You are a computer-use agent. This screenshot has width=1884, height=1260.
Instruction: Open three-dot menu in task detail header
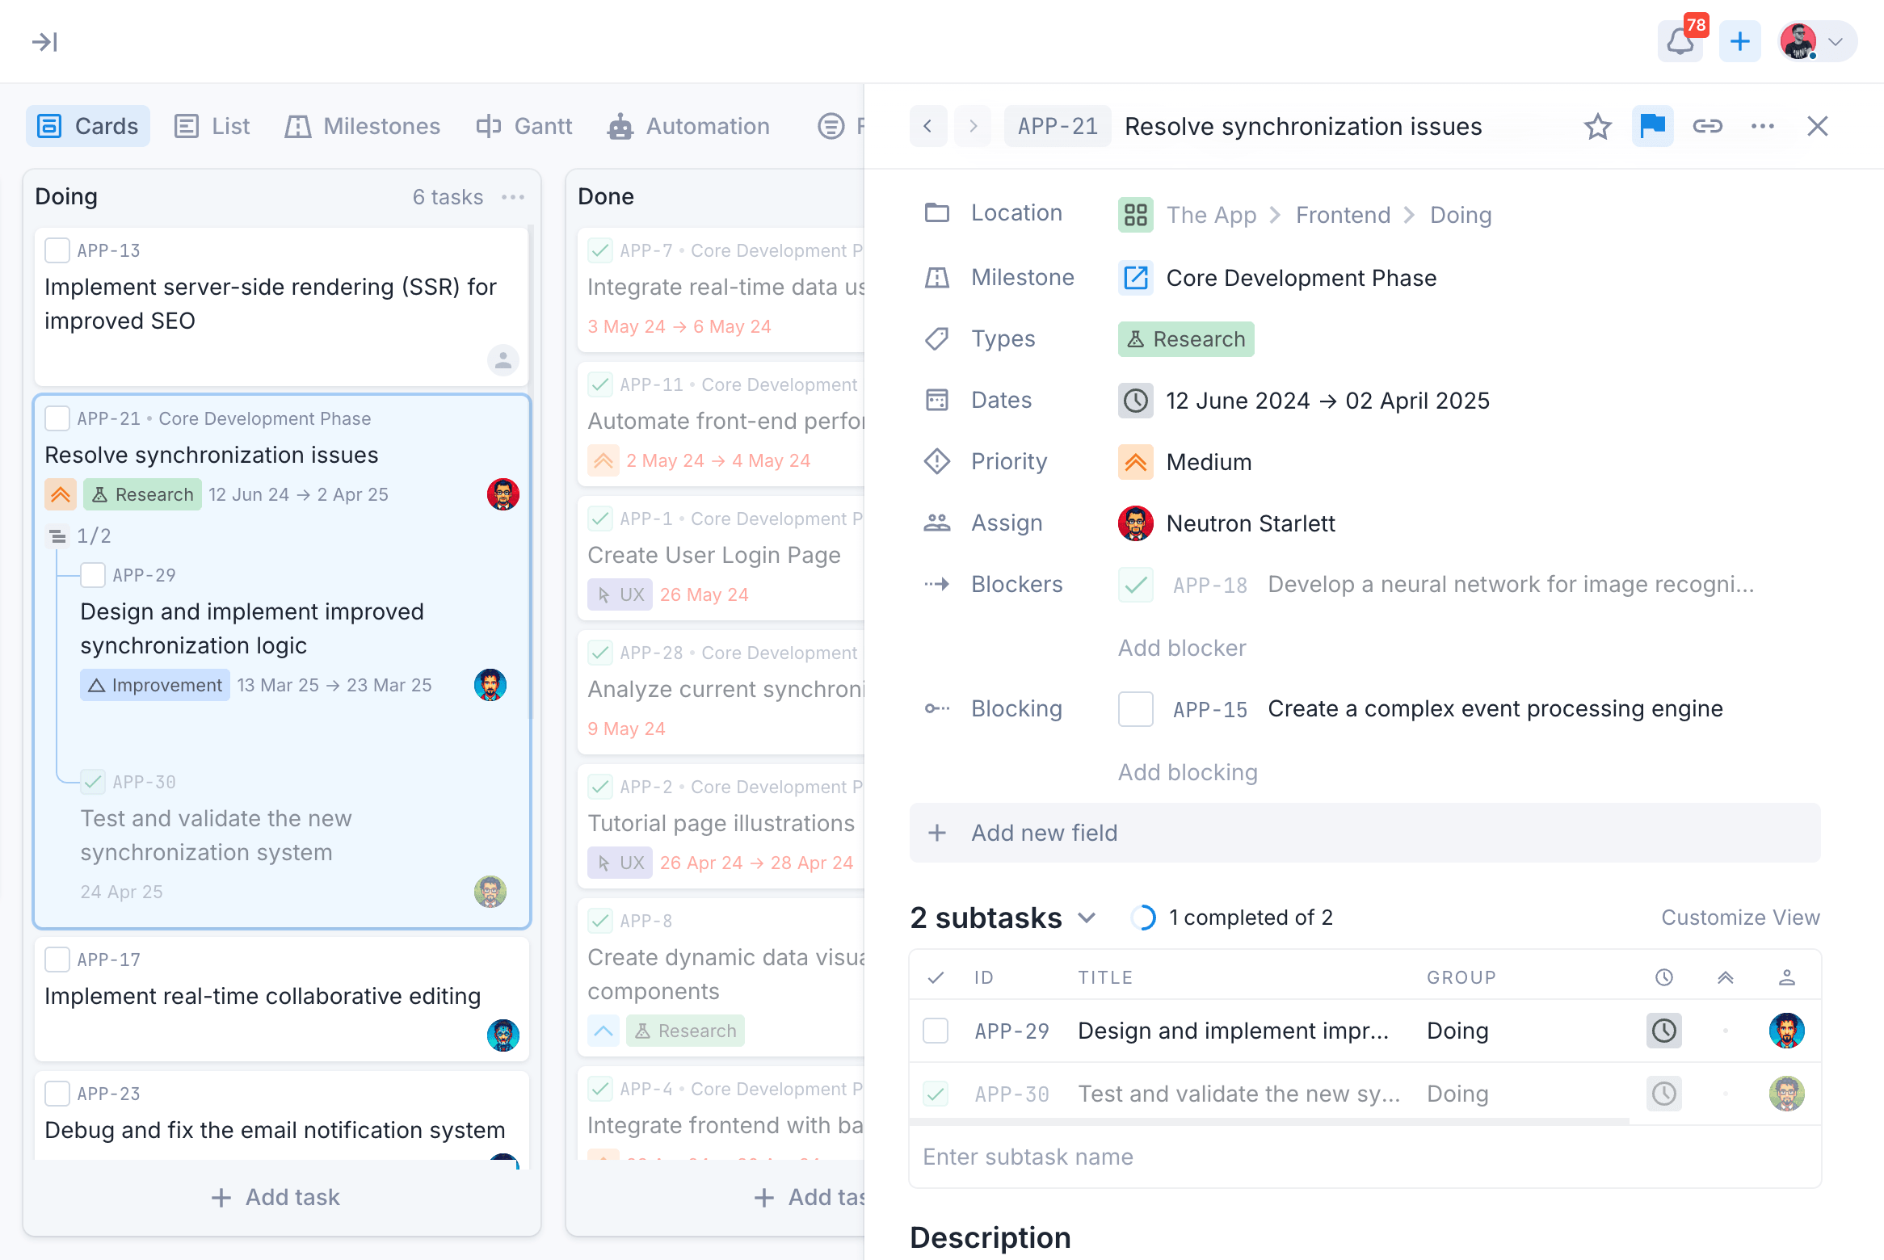(1762, 127)
